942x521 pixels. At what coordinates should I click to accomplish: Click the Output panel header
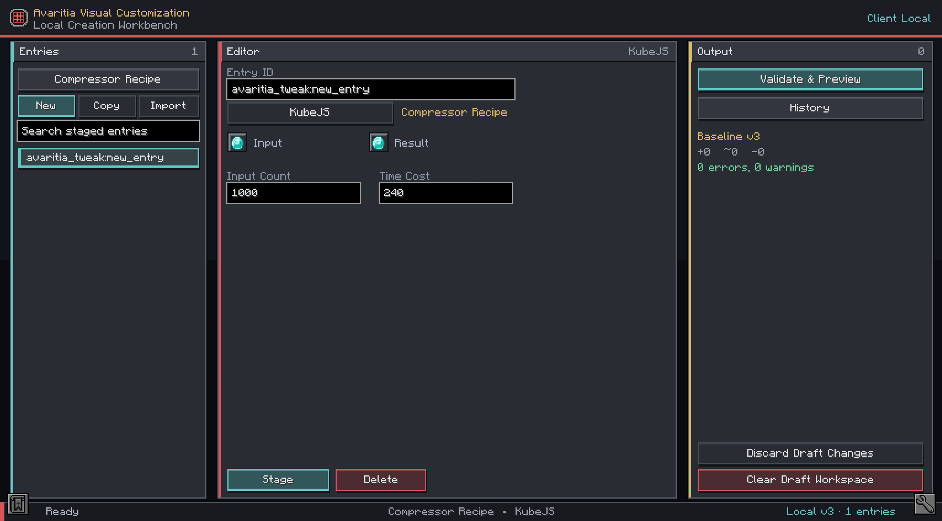click(810, 51)
